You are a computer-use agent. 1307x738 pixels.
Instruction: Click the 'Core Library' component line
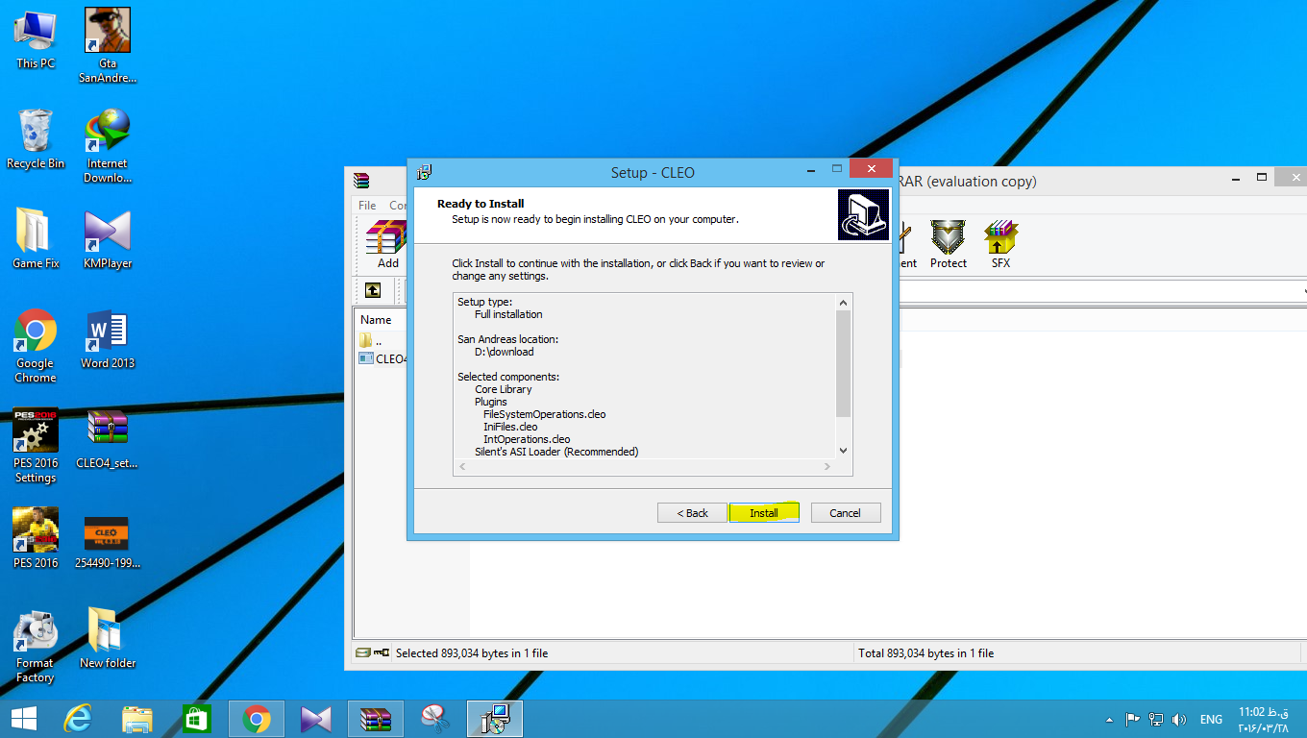click(503, 389)
